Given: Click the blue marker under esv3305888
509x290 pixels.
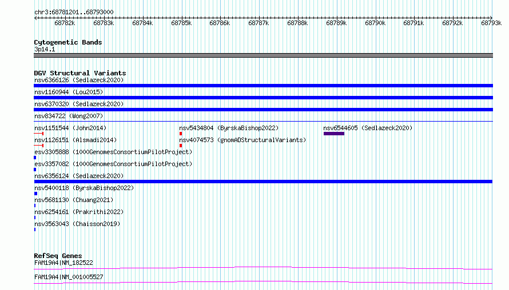Looking at the screenshot, I should coord(35,158).
